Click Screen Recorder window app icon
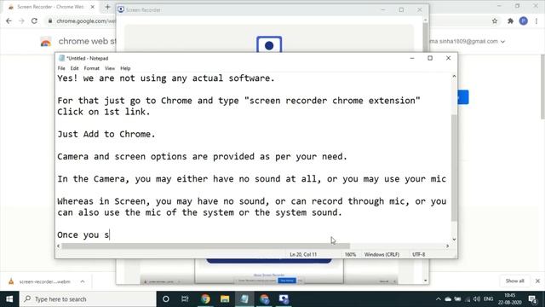The image size is (545, 307). point(121,9)
